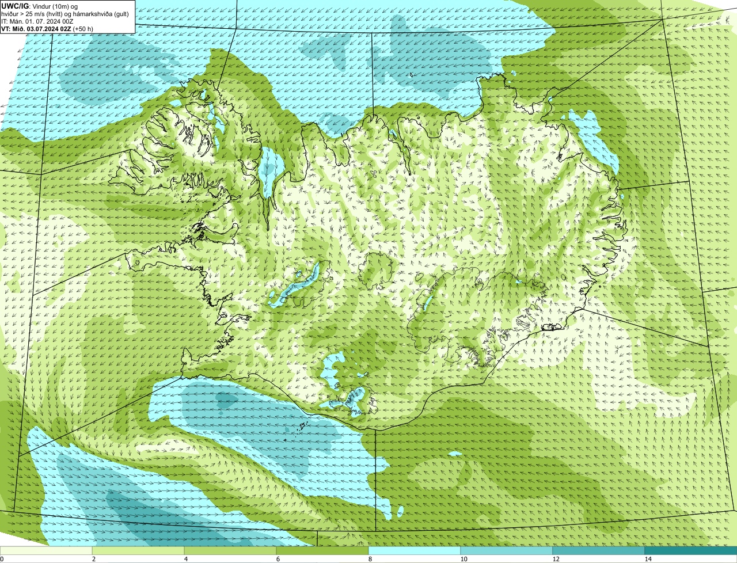Click the 6–8 m/s darker green legend swatch
737x563 pixels.
point(322,550)
